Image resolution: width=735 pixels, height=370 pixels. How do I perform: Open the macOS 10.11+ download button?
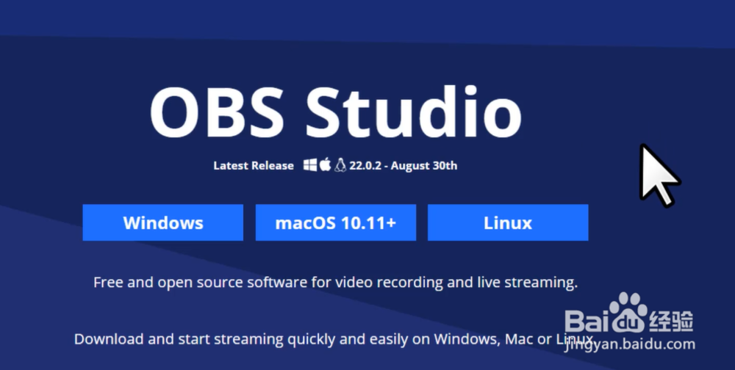(336, 222)
